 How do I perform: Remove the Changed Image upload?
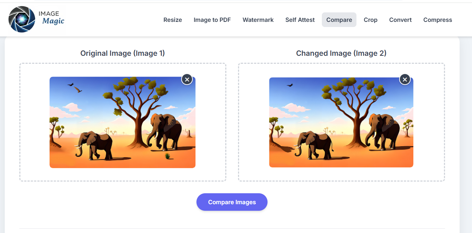[405, 79]
